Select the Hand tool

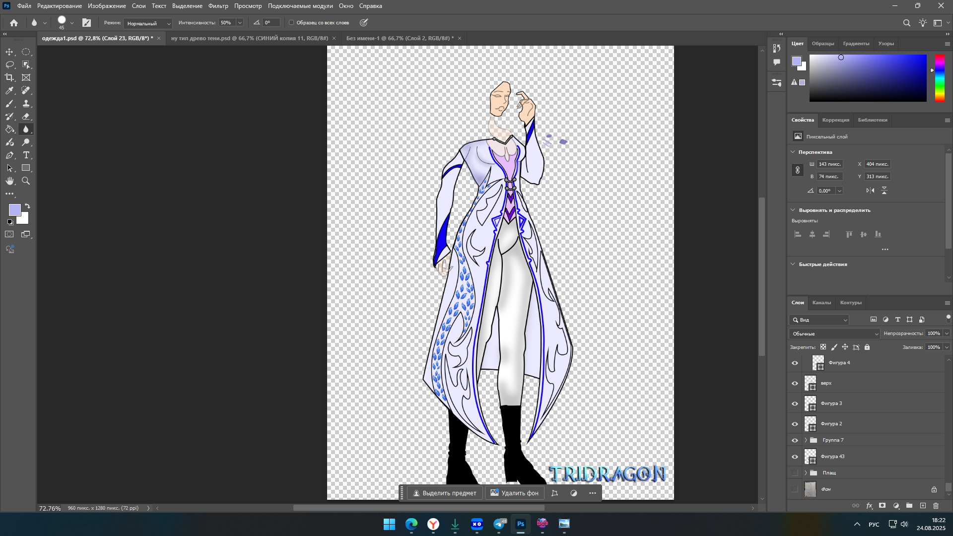click(x=9, y=181)
